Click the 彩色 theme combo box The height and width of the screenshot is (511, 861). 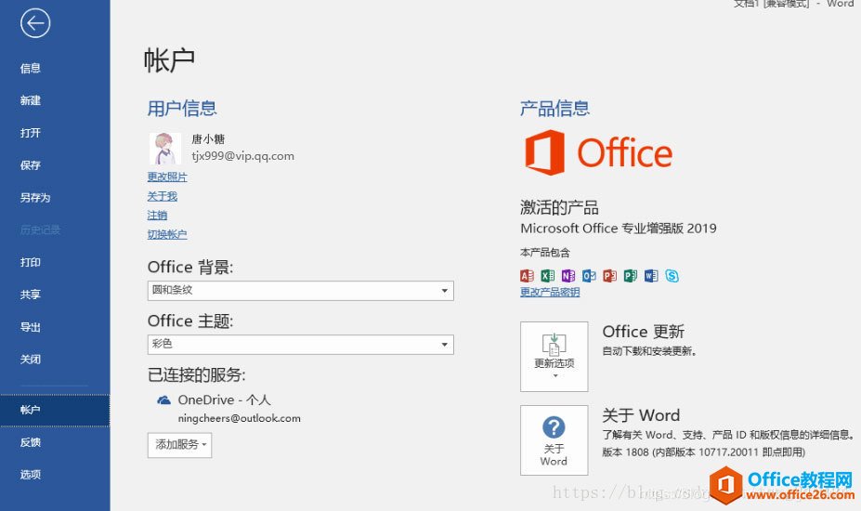300,345
